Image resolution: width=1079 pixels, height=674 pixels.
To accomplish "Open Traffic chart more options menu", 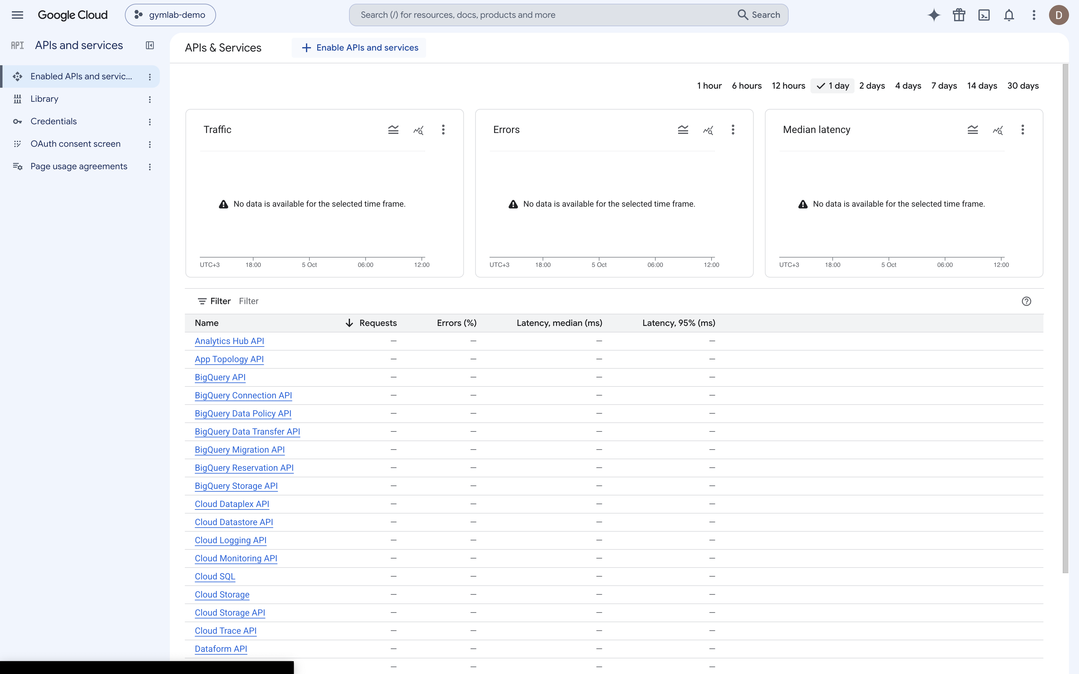I will click(443, 130).
